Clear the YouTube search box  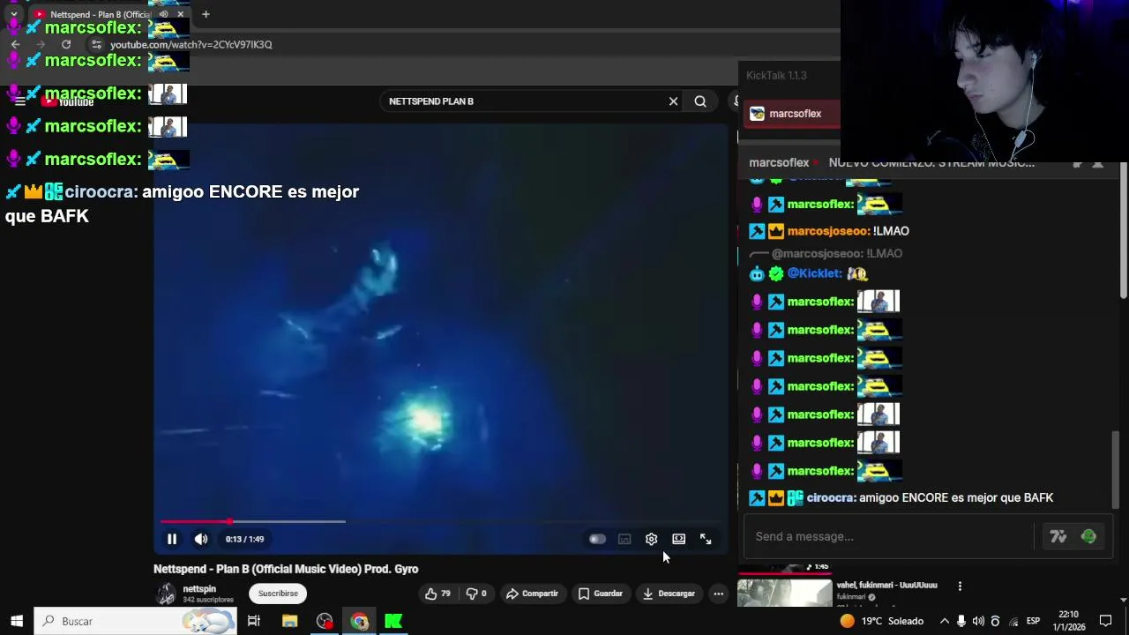click(x=673, y=101)
